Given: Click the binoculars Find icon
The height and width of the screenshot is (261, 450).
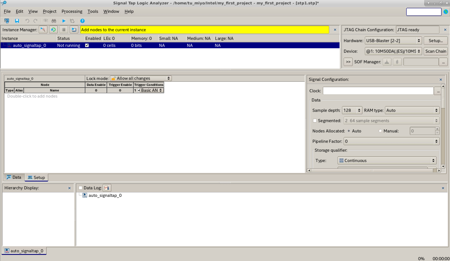Looking at the screenshot, I should point(54,21).
